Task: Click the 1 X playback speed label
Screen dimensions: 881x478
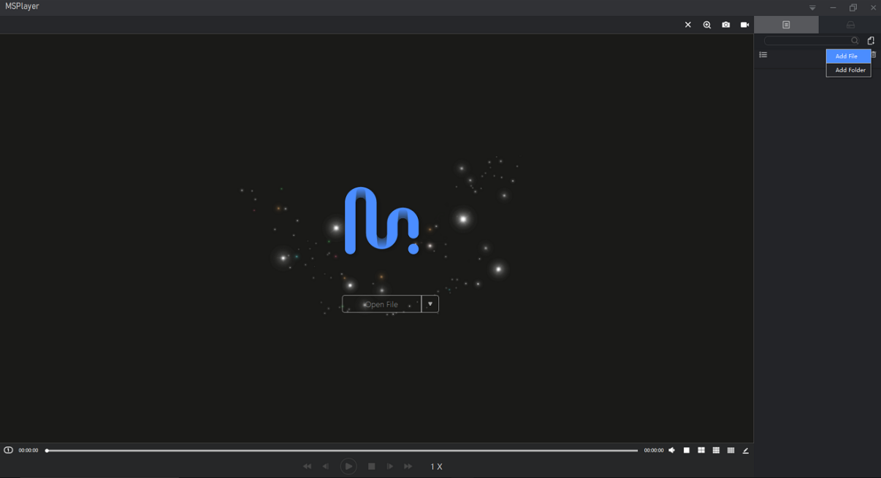Action: point(436,466)
